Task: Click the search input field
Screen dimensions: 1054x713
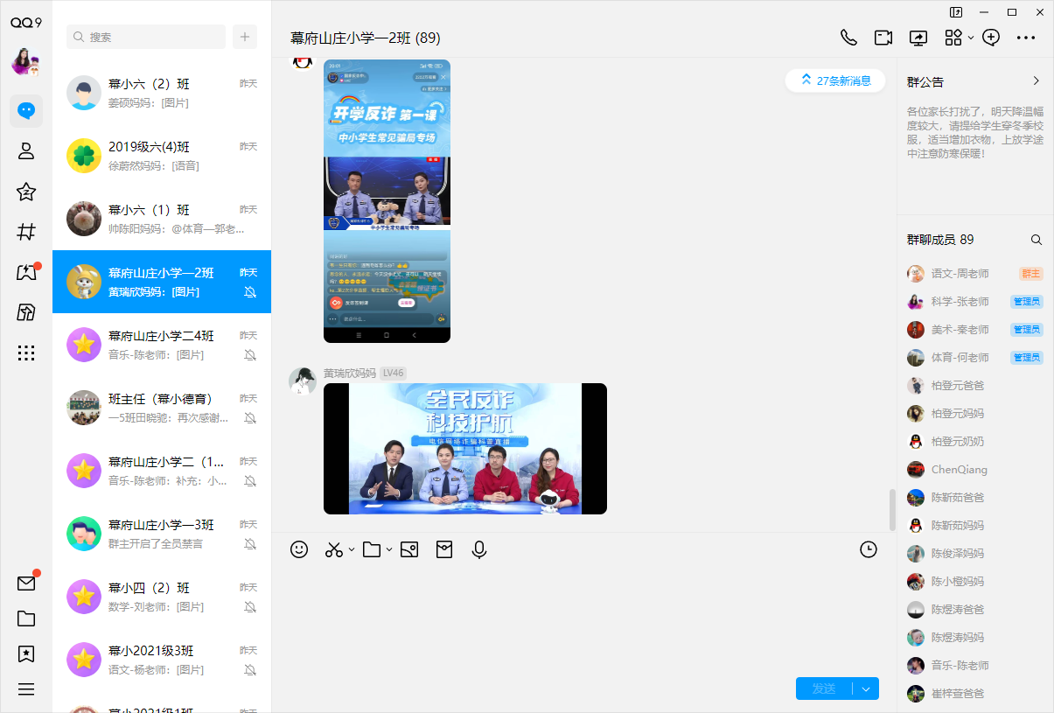Action: 146,37
